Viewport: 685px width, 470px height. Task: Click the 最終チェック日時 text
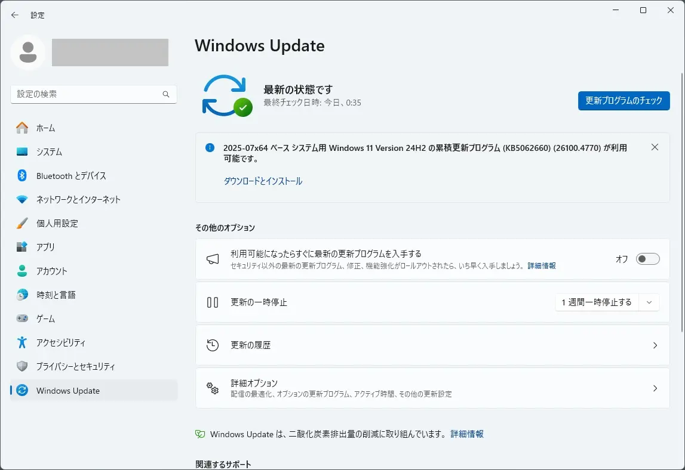[312, 103]
